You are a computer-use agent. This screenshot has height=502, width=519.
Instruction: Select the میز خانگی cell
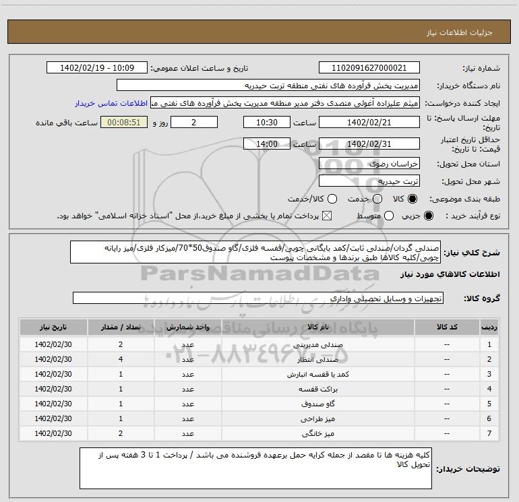317,433
